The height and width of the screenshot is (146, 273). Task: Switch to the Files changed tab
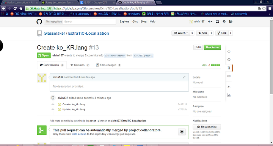(108, 65)
